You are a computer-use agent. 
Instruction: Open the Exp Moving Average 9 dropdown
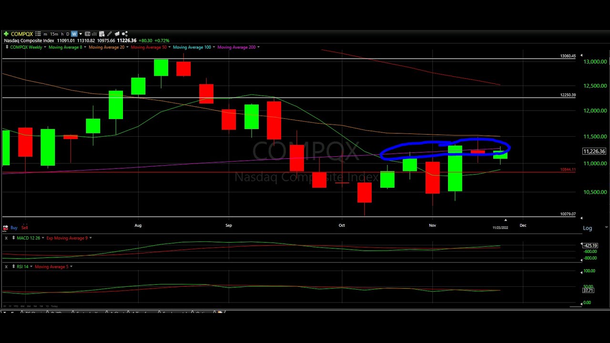point(90,238)
